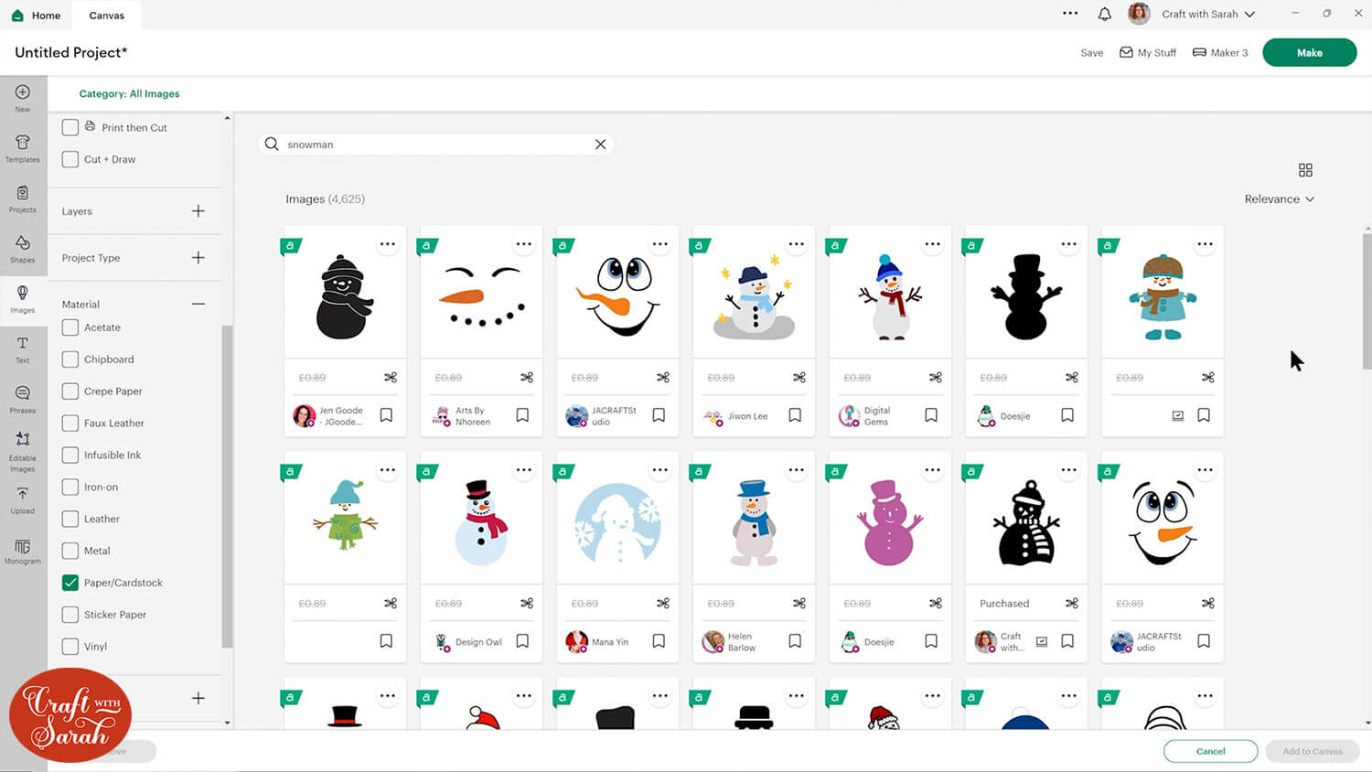1372x772 pixels.
Task: Switch to the Canvas tab
Action: [x=107, y=15]
